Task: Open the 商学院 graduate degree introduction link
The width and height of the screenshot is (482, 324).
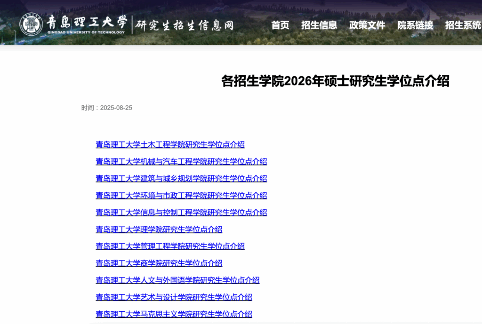Action: [159, 263]
